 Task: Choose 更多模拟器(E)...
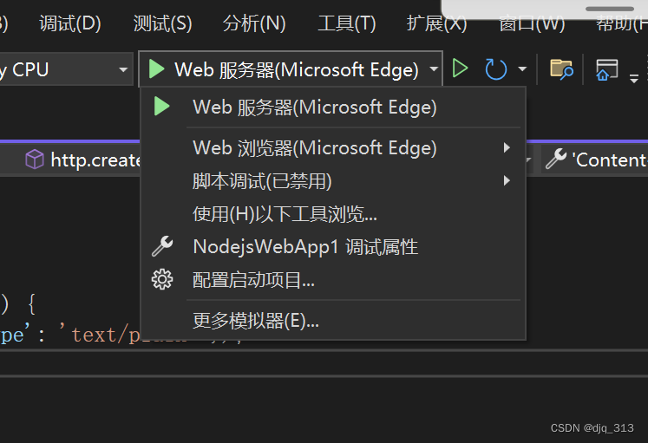(x=333, y=321)
